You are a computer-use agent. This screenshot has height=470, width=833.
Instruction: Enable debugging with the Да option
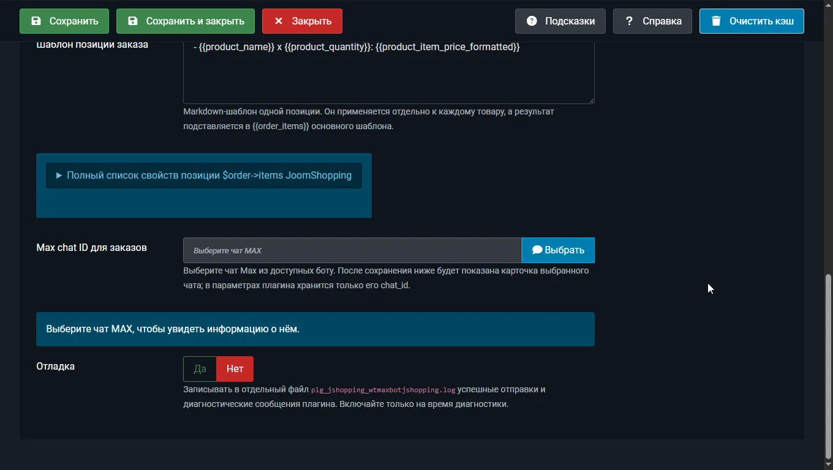(x=200, y=369)
